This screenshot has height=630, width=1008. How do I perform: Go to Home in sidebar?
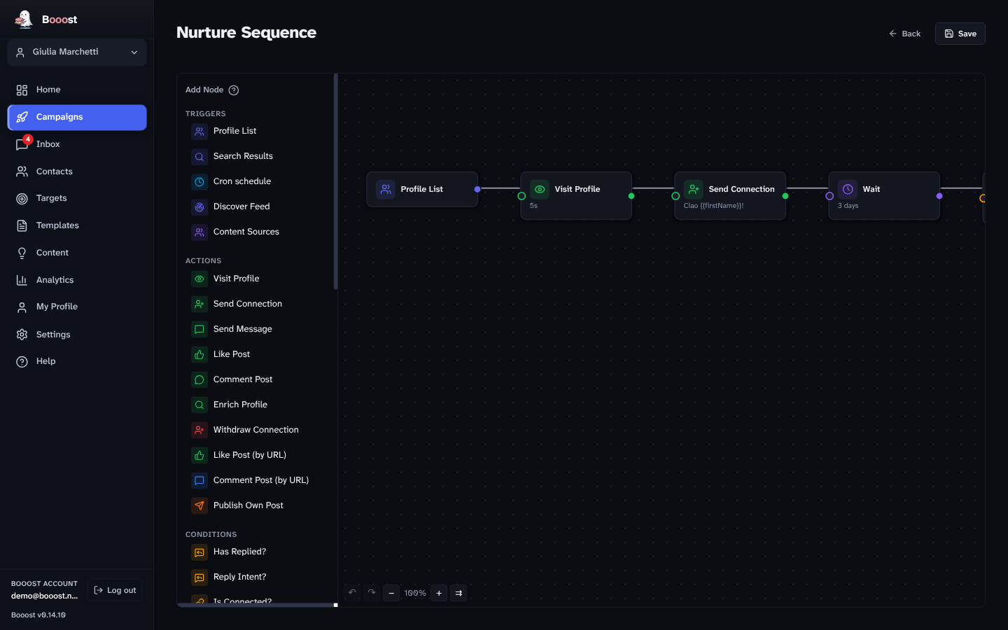77,90
